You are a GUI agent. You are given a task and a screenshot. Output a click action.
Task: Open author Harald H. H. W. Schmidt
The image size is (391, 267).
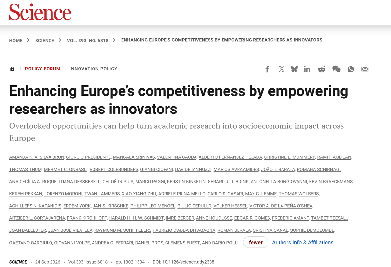coord(136,218)
